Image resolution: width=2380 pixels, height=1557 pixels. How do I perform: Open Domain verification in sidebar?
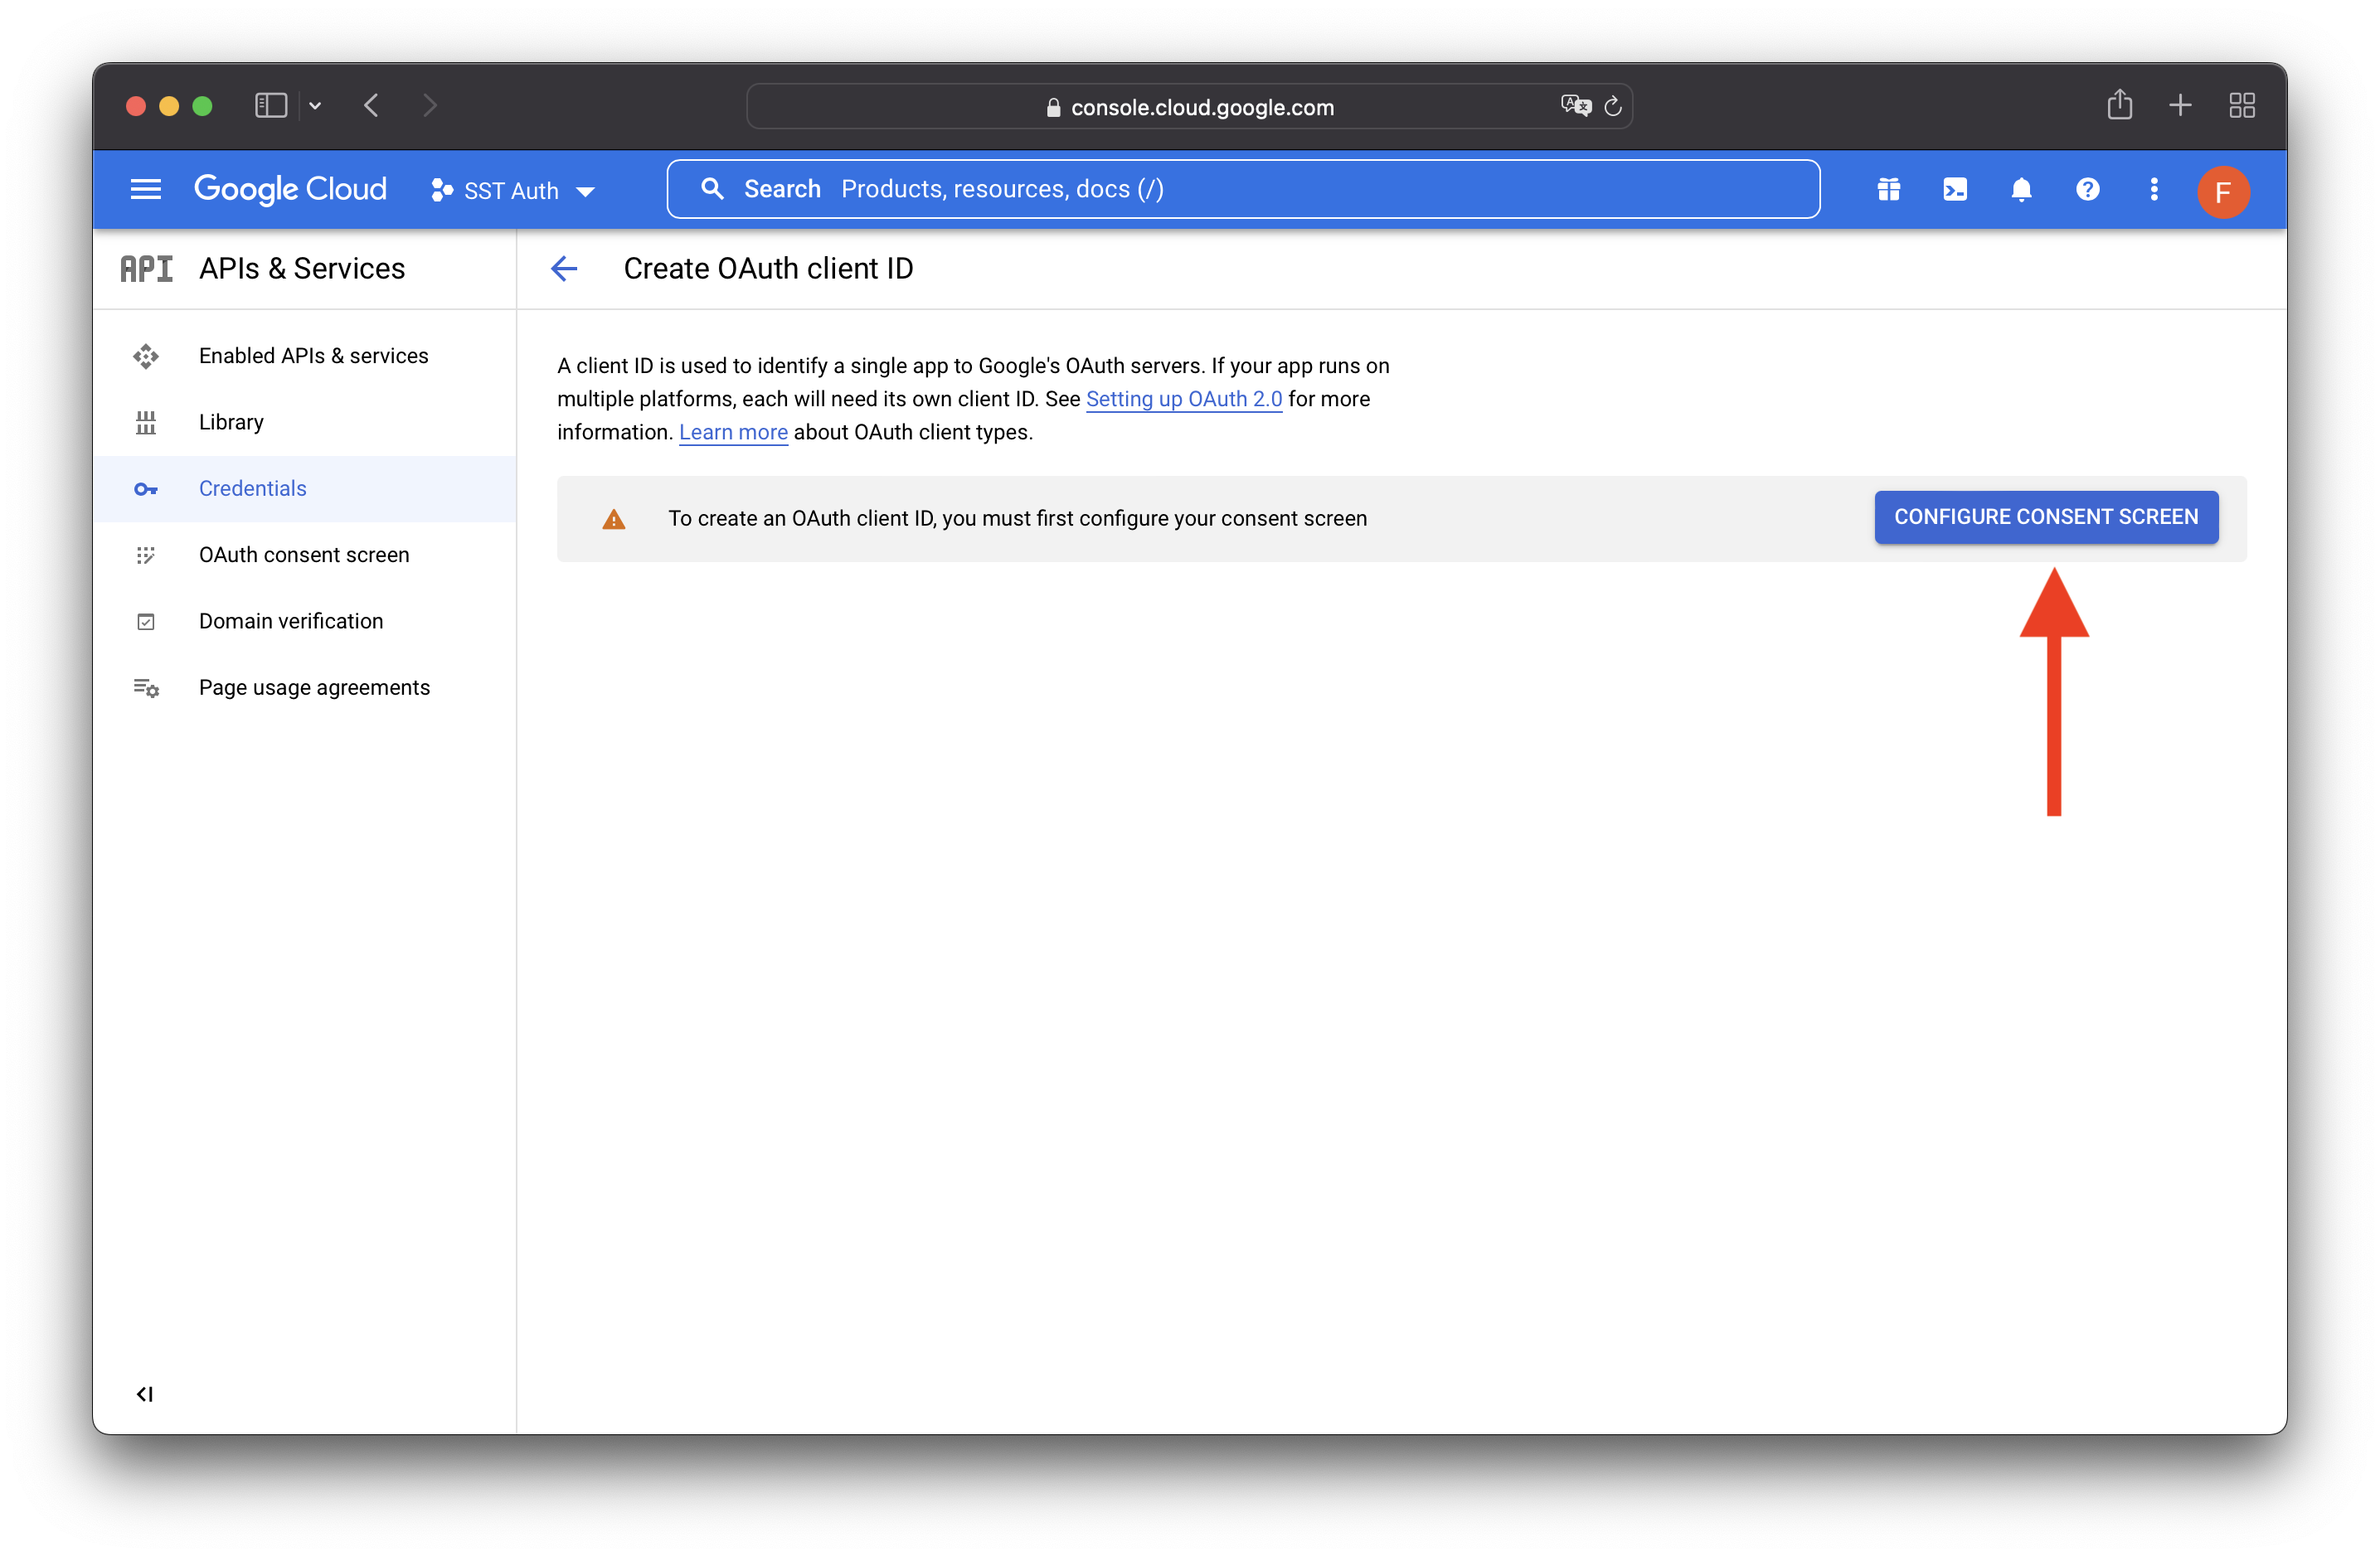[305, 621]
